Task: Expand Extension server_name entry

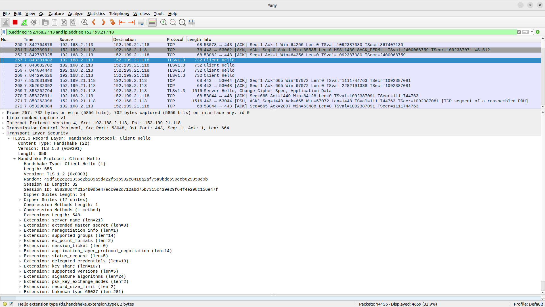Action: [x=20, y=220]
